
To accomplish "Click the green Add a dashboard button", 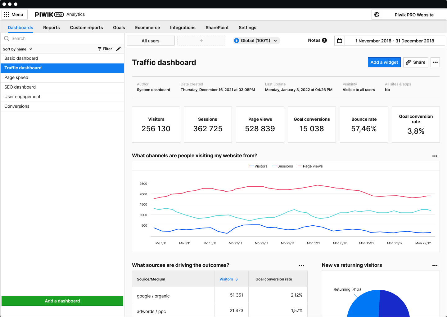I will 62,301.
